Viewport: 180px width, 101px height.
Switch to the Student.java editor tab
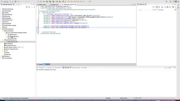(x=55, y=4)
